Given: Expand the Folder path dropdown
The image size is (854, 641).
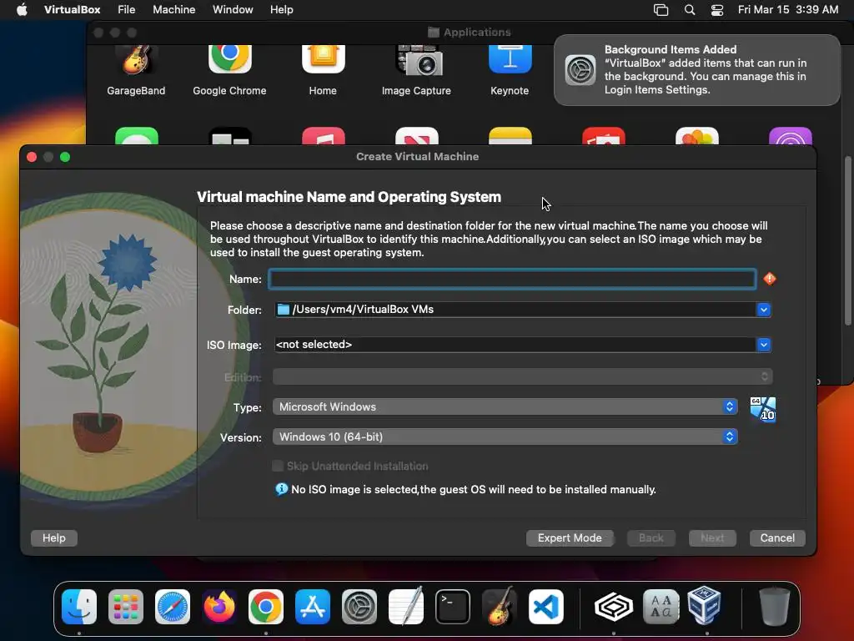Looking at the screenshot, I should tap(764, 310).
